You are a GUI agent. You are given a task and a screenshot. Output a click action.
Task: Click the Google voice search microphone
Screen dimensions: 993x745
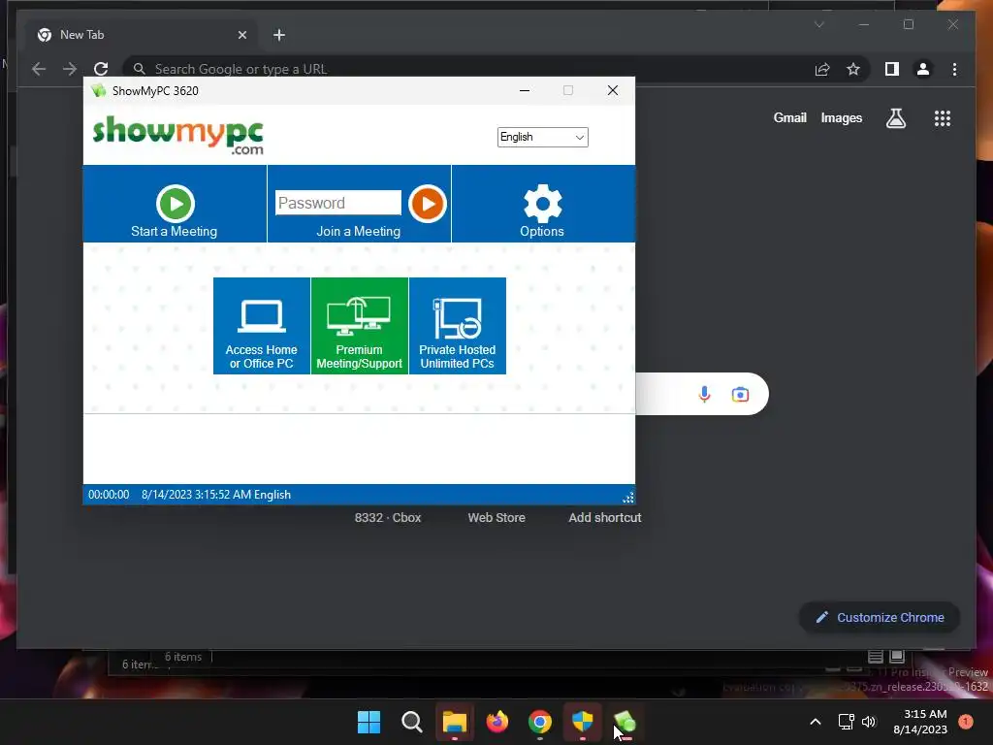704,394
